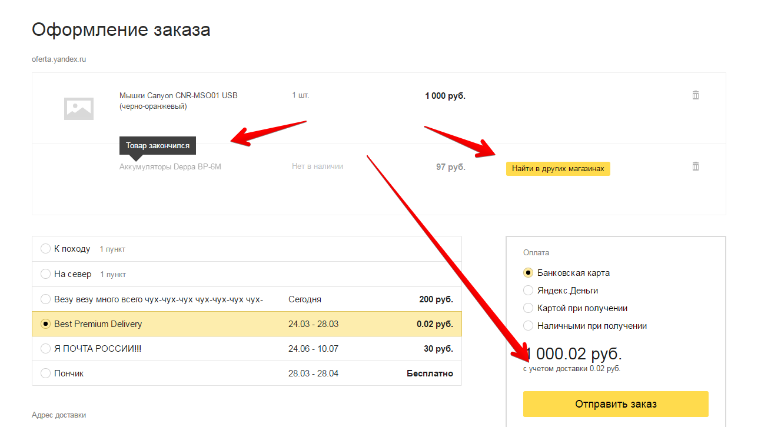
Task: Choose the 200 руб. same-day delivery option
Action: [x=45, y=299]
